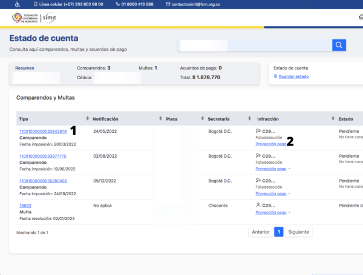Click Mostrando 1 de 1 text

[32, 233]
